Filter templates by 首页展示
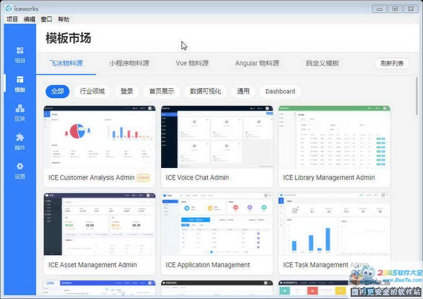The image size is (423, 299). pyautogui.click(x=162, y=91)
